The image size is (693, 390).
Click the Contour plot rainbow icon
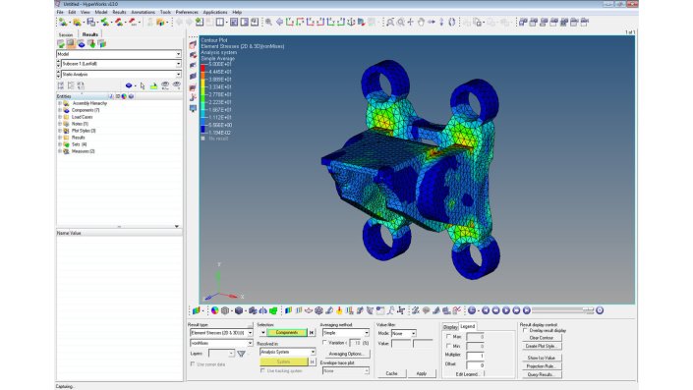point(215,310)
